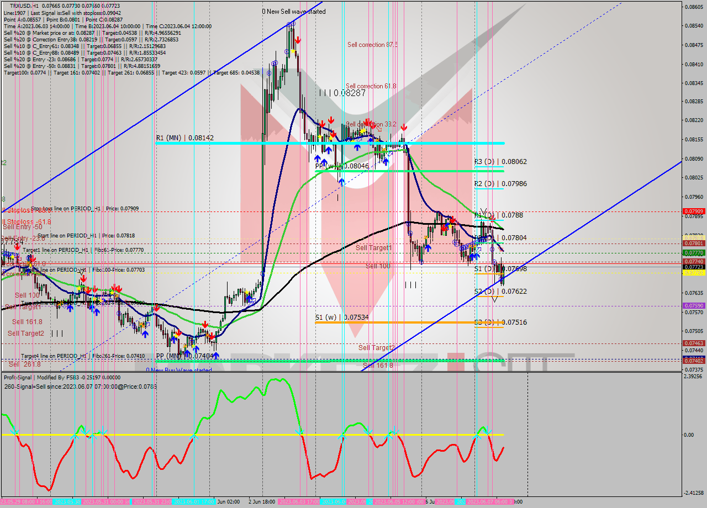Click the orange S1 (w) support line
The width and height of the screenshot is (707, 508).
(387, 322)
